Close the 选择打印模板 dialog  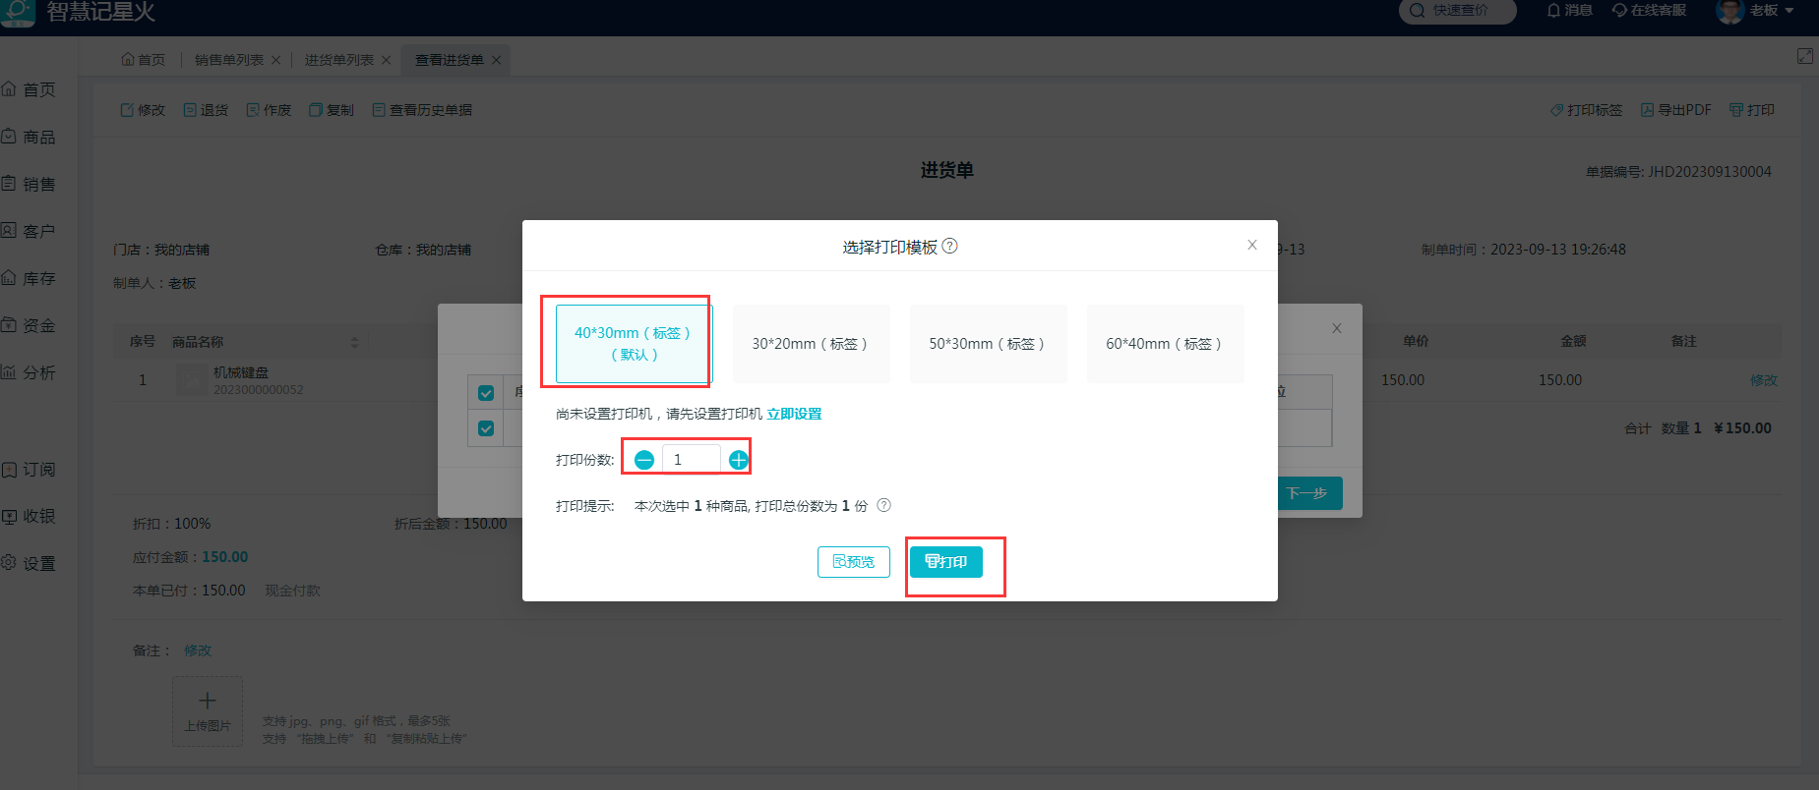1251,246
